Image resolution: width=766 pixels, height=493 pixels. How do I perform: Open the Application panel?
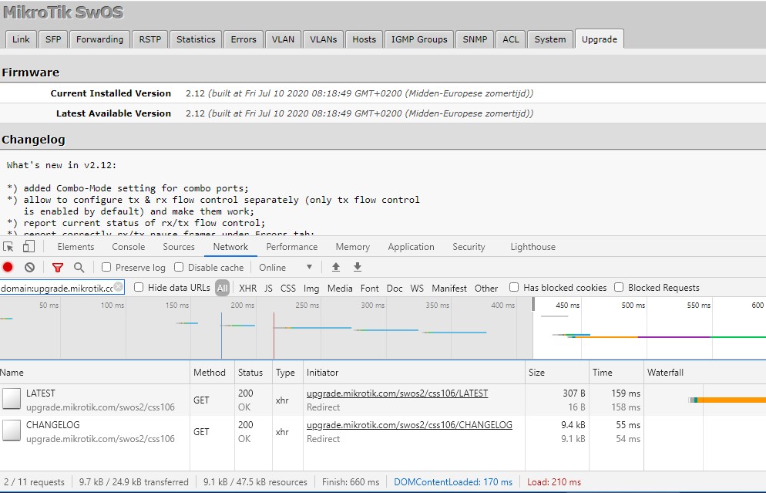[x=412, y=247]
